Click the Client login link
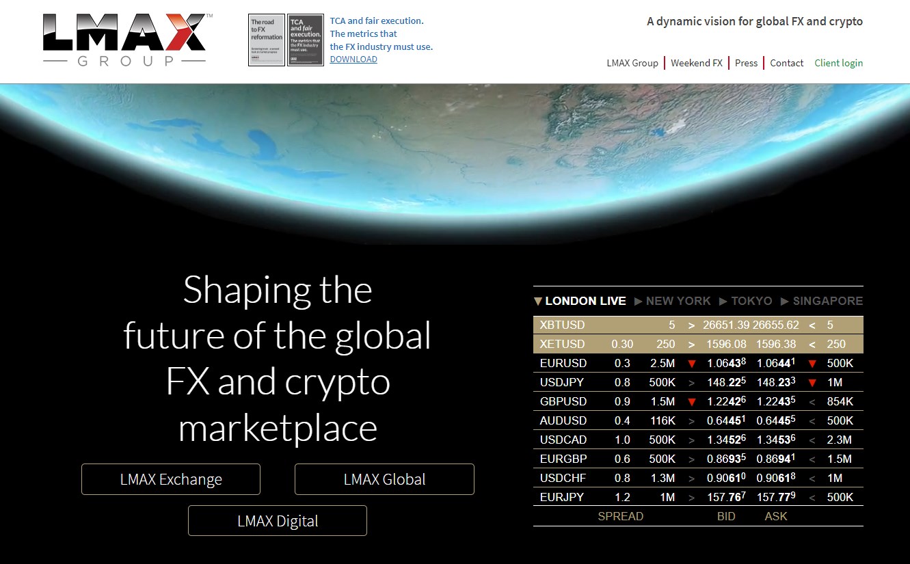 [838, 63]
